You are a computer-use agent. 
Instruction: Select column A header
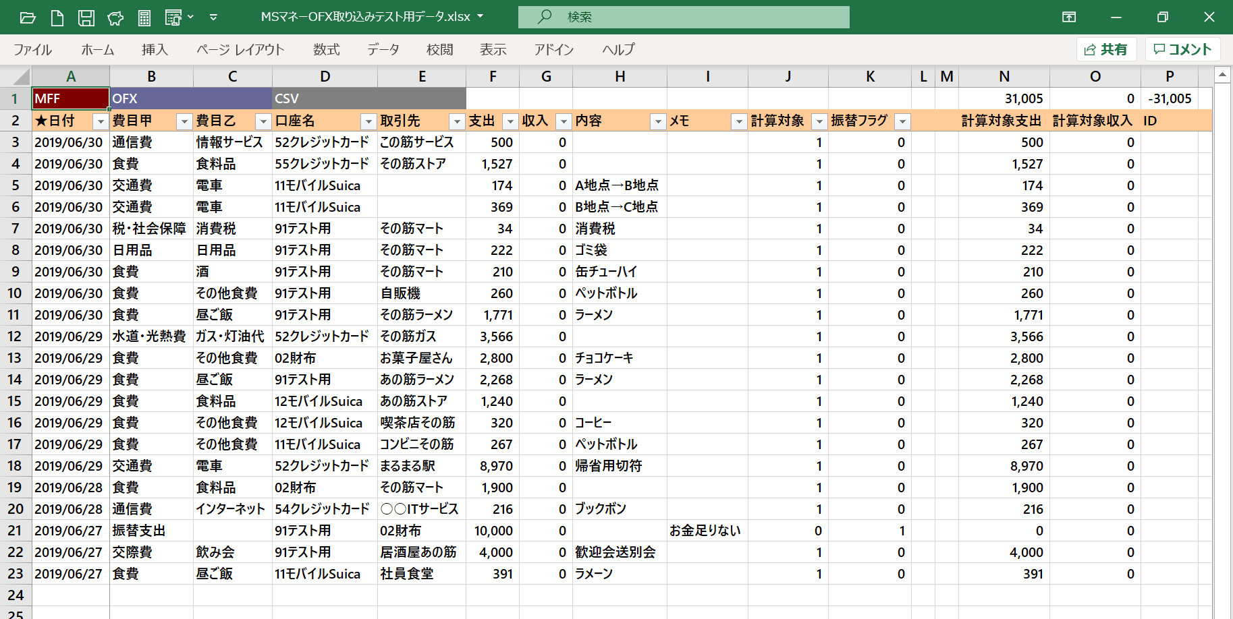[71, 76]
